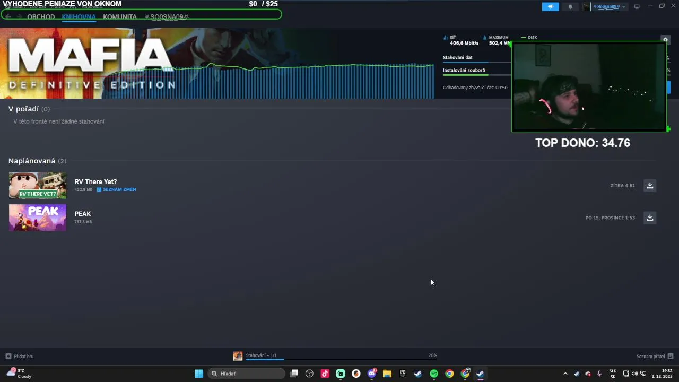Click the RV There Yet? title
The height and width of the screenshot is (382, 679).
(x=95, y=181)
